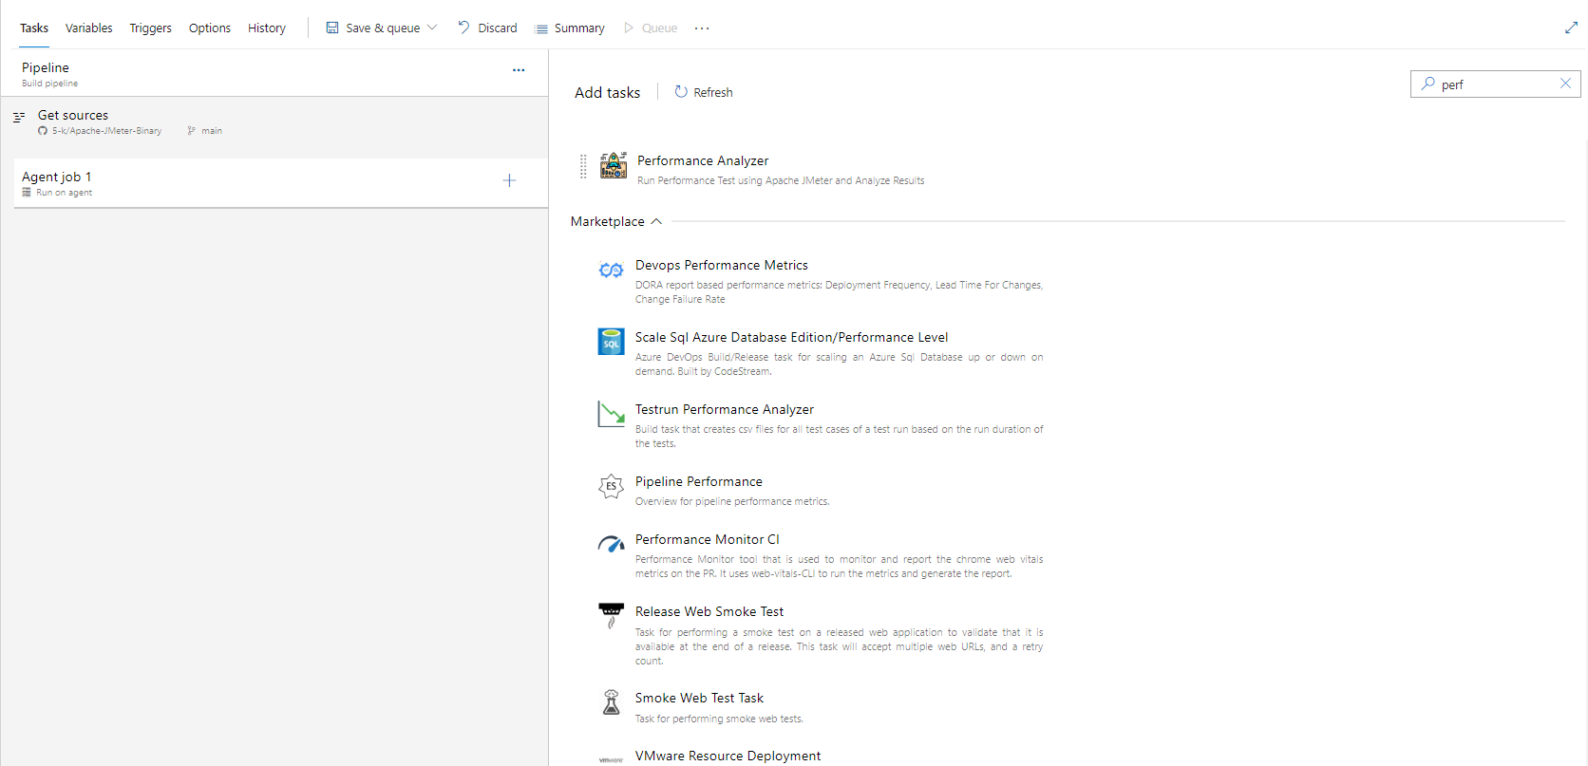The image size is (1588, 766).
Task: Click the Performance Analyzer task title
Action: tap(703, 160)
